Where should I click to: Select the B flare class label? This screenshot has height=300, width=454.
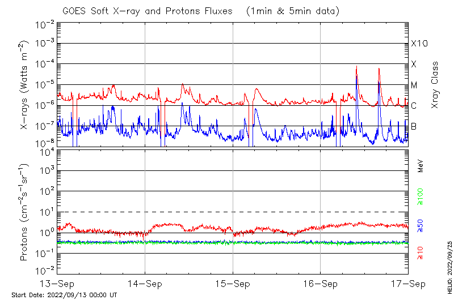(x=414, y=126)
